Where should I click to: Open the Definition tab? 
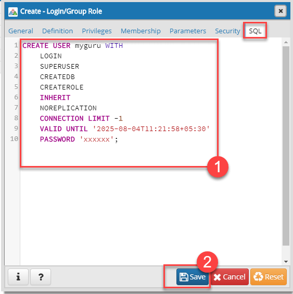pyautogui.click(x=57, y=31)
